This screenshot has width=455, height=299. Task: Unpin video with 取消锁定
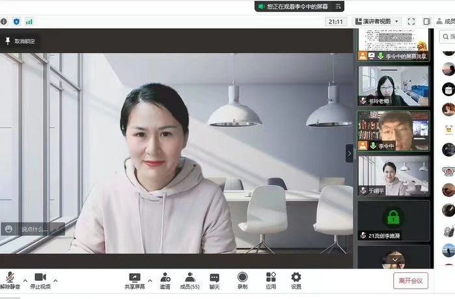point(20,41)
